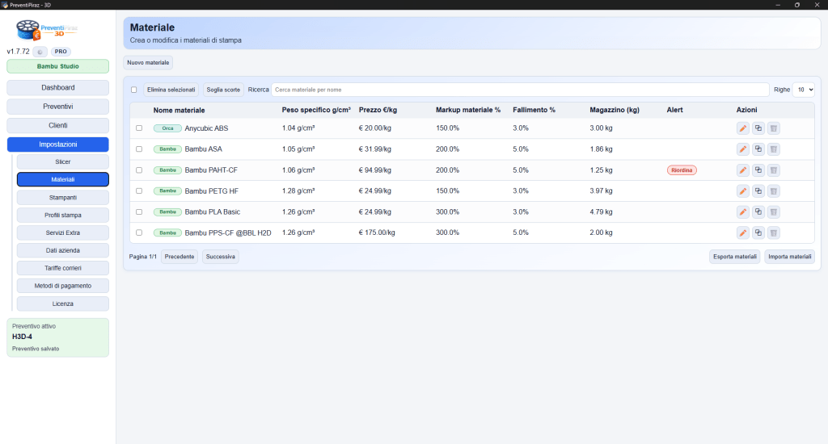
Task: Click the gear icon beside version v1.7.72
Action: [40, 52]
